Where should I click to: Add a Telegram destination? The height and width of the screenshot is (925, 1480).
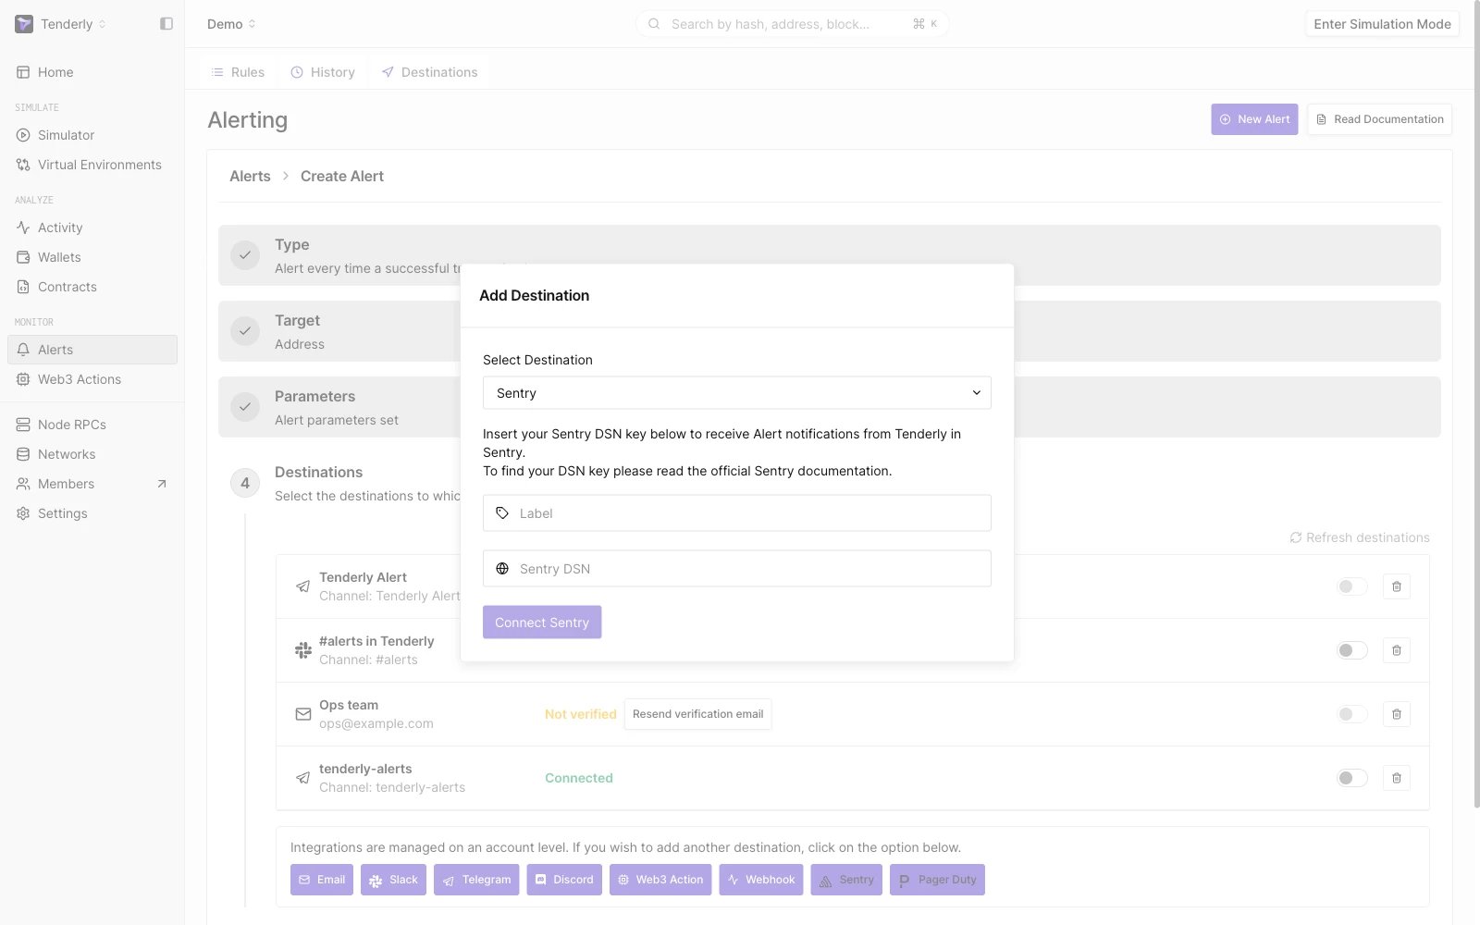tap(476, 880)
